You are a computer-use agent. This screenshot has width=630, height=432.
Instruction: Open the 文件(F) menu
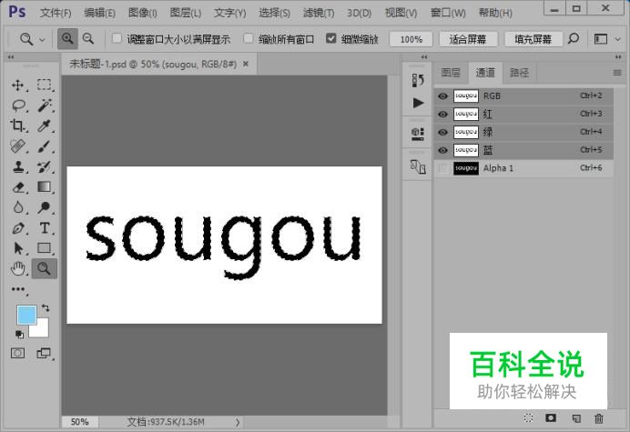(56, 13)
